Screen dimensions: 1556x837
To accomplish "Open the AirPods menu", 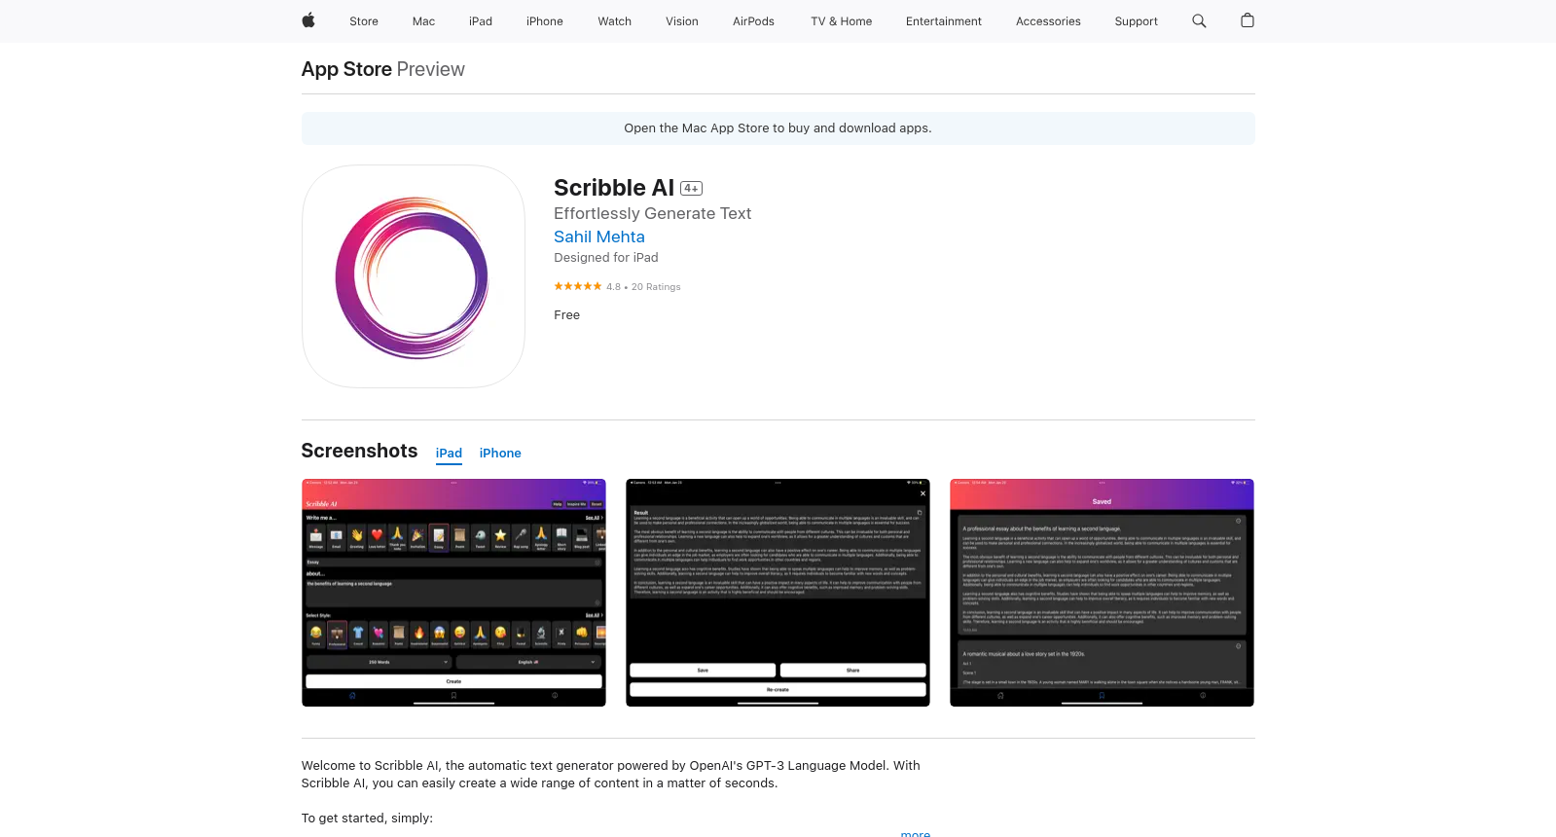I will (753, 21).
